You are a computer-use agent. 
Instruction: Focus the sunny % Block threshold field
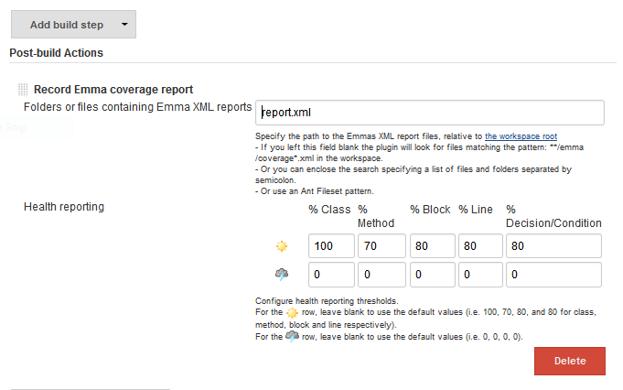pos(431,246)
